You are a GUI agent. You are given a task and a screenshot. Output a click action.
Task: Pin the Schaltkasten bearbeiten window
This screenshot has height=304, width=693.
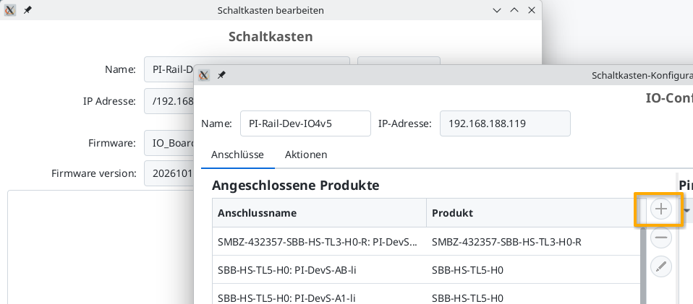pos(27,9)
